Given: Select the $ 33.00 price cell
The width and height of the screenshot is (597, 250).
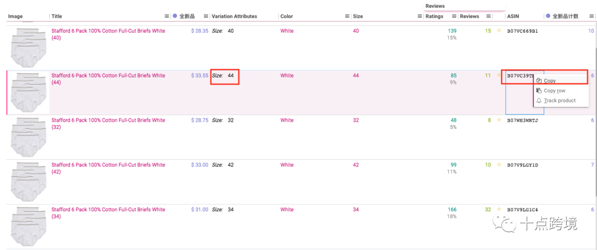Looking at the screenshot, I should [200, 165].
